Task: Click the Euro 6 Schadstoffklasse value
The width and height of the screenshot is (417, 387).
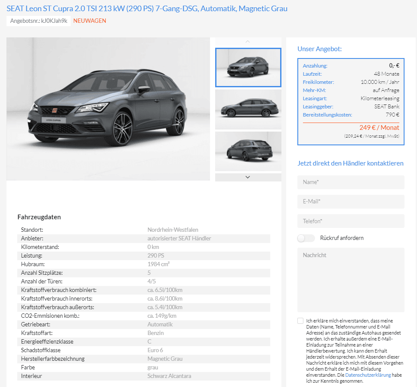Action: (x=155, y=350)
